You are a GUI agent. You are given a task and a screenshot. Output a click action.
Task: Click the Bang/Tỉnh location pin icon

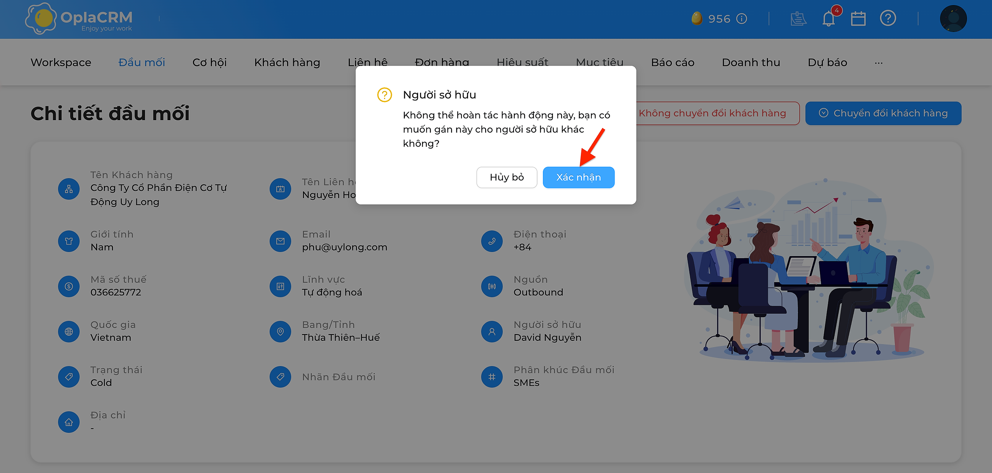(281, 331)
